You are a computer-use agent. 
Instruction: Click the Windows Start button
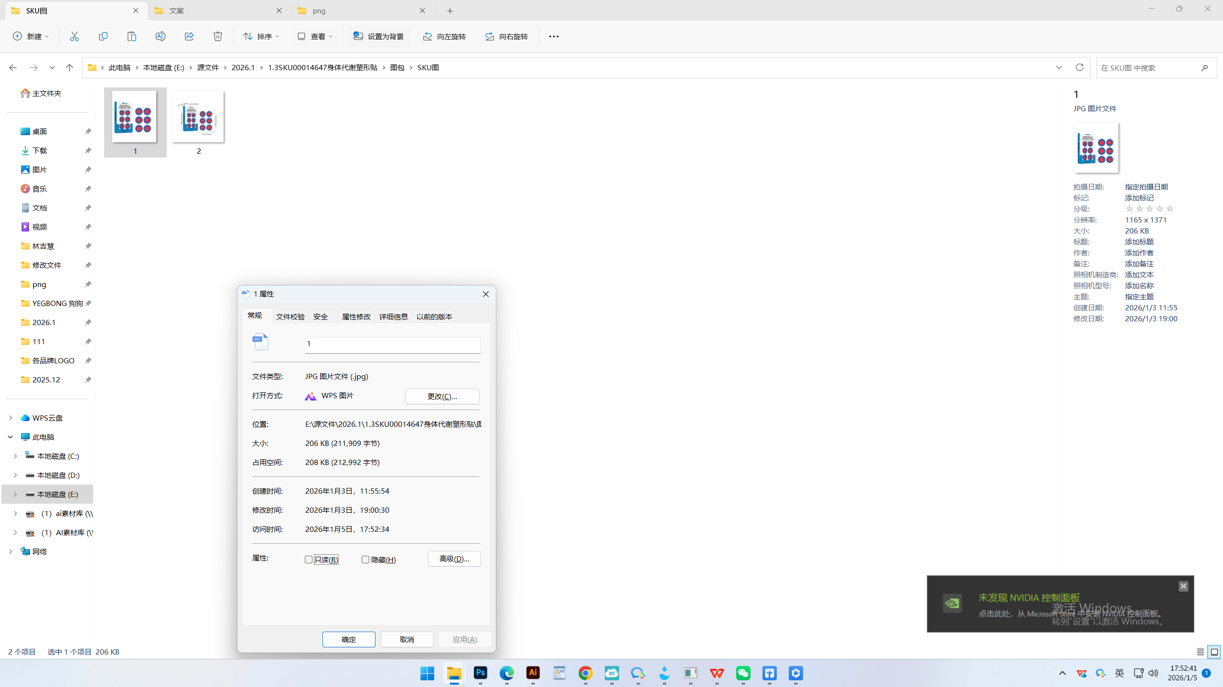click(x=427, y=673)
